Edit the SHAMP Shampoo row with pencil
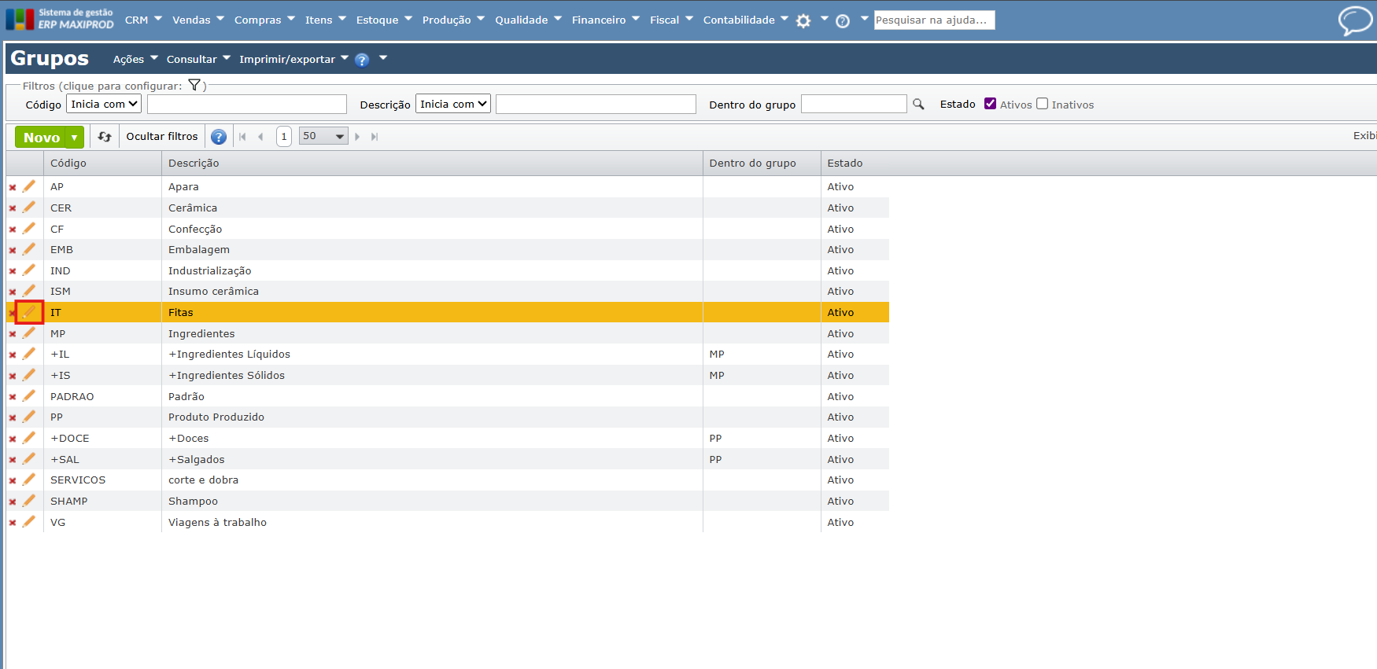Image resolution: width=1377 pixels, height=669 pixels. [x=29, y=501]
